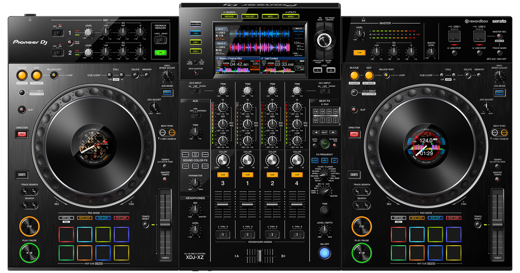Halve beats with BEAT left arrow
This screenshot has height=273, width=520.
click(x=316, y=132)
